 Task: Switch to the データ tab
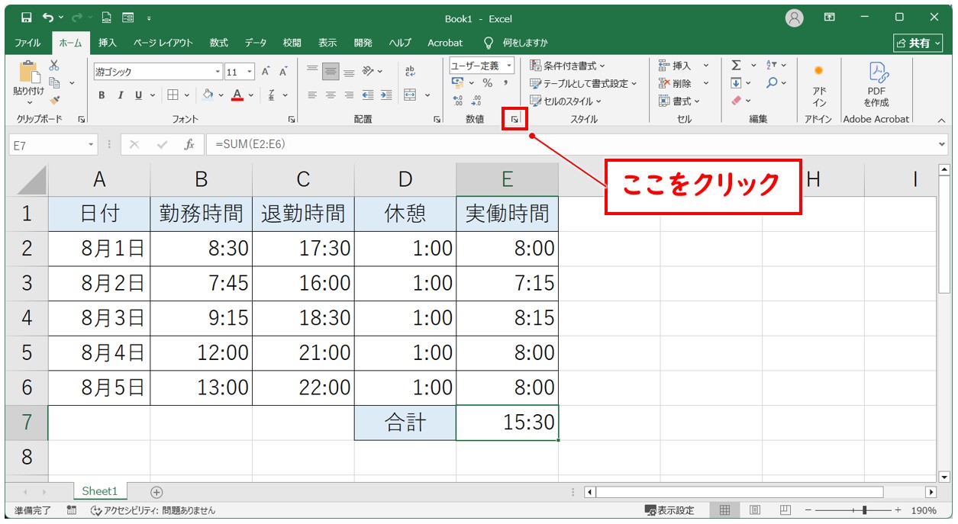(x=256, y=43)
